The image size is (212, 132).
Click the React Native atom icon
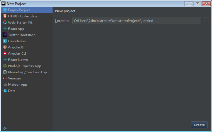(5, 60)
